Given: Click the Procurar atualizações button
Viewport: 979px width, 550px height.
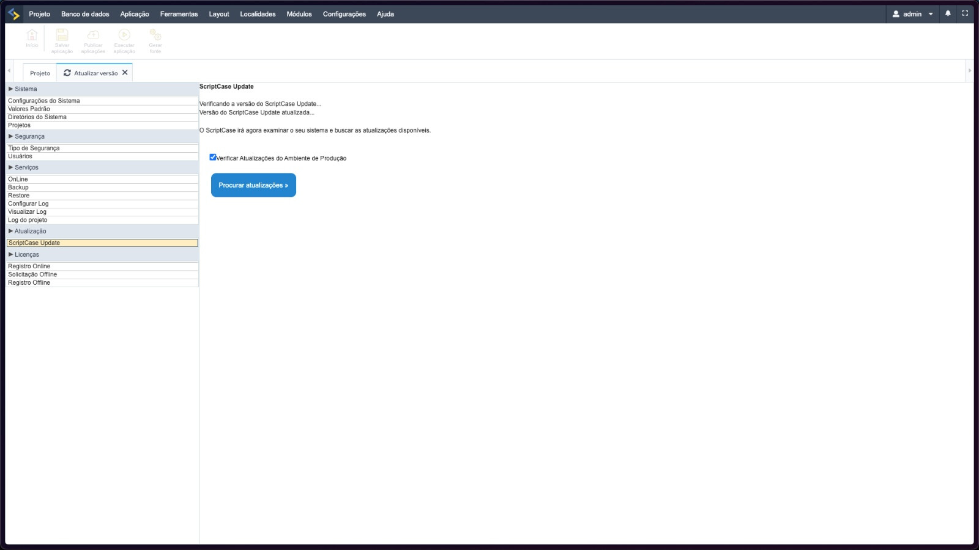Looking at the screenshot, I should click(x=253, y=185).
